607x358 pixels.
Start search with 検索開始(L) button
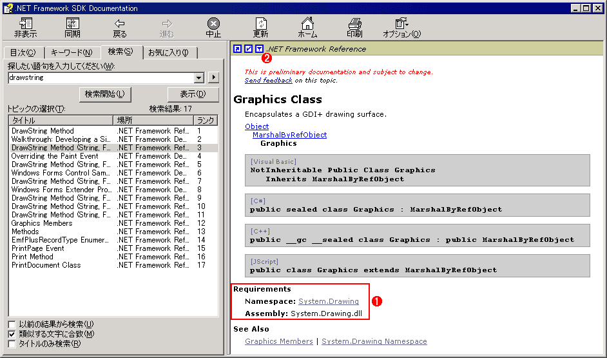[105, 94]
